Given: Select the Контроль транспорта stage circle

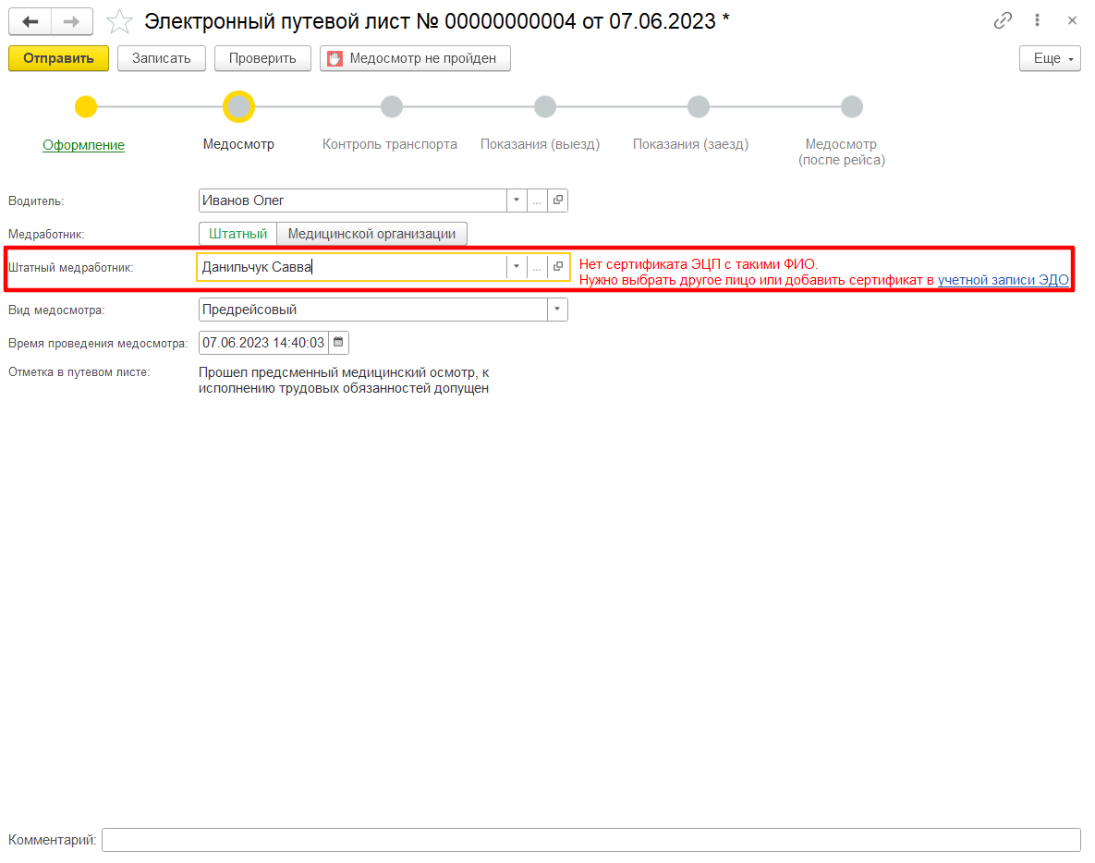Looking at the screenshot, I should [x=392, y=107].
